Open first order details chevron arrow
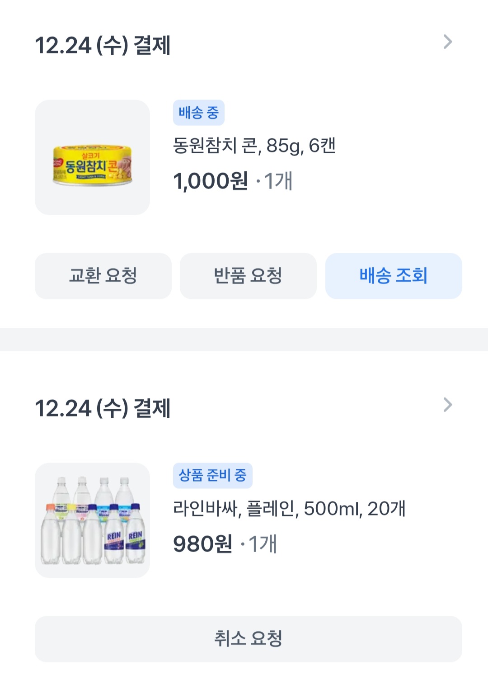This screenshot has width=488, height=690. 447,42
